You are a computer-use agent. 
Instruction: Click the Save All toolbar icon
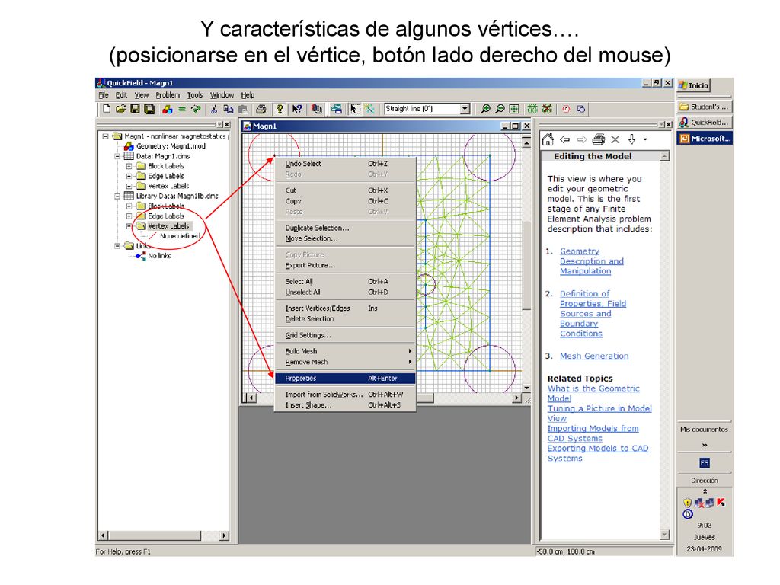pos(149,109)
